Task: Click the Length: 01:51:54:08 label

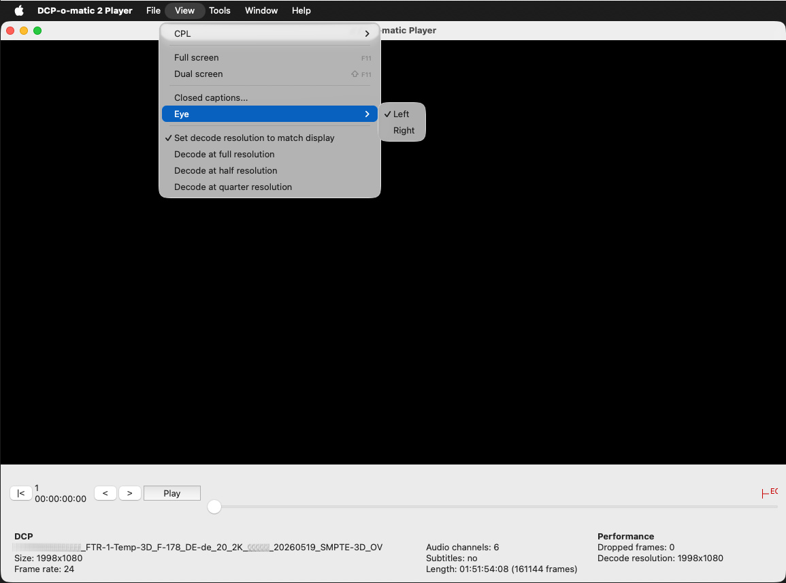Action: pyautogui.click(x=502, y=569)
